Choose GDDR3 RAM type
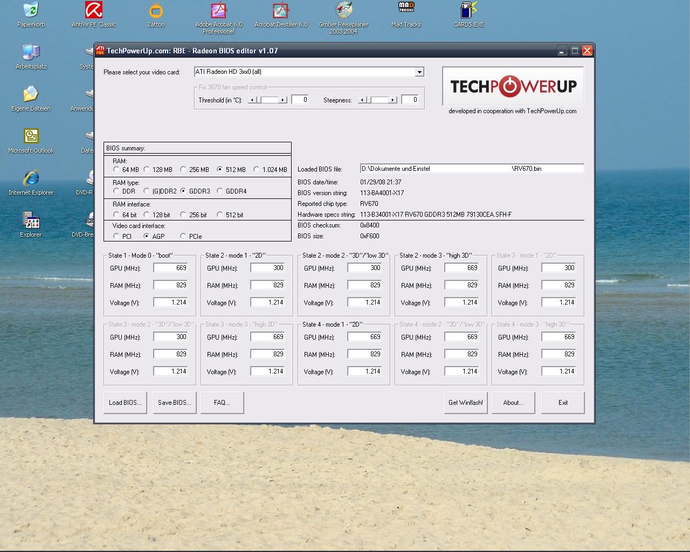The image size is (690, 552). coord(183,191)
